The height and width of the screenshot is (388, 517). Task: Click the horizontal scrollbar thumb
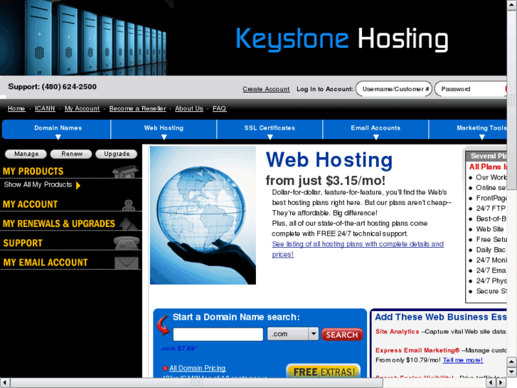(197, 383)
